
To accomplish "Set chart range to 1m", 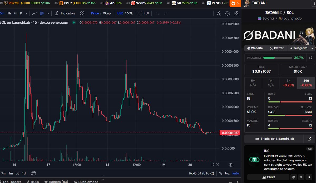I will click(11, 173).
